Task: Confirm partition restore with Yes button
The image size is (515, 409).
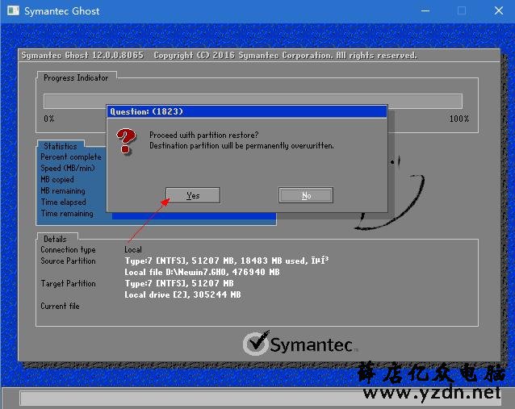Action: pos(193,196)
